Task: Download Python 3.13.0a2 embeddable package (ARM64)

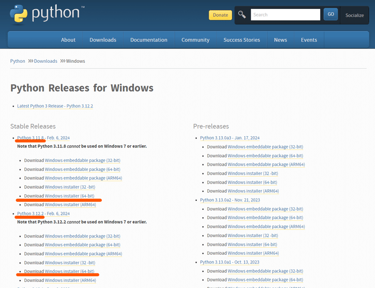Action: [x=266, y=226]
